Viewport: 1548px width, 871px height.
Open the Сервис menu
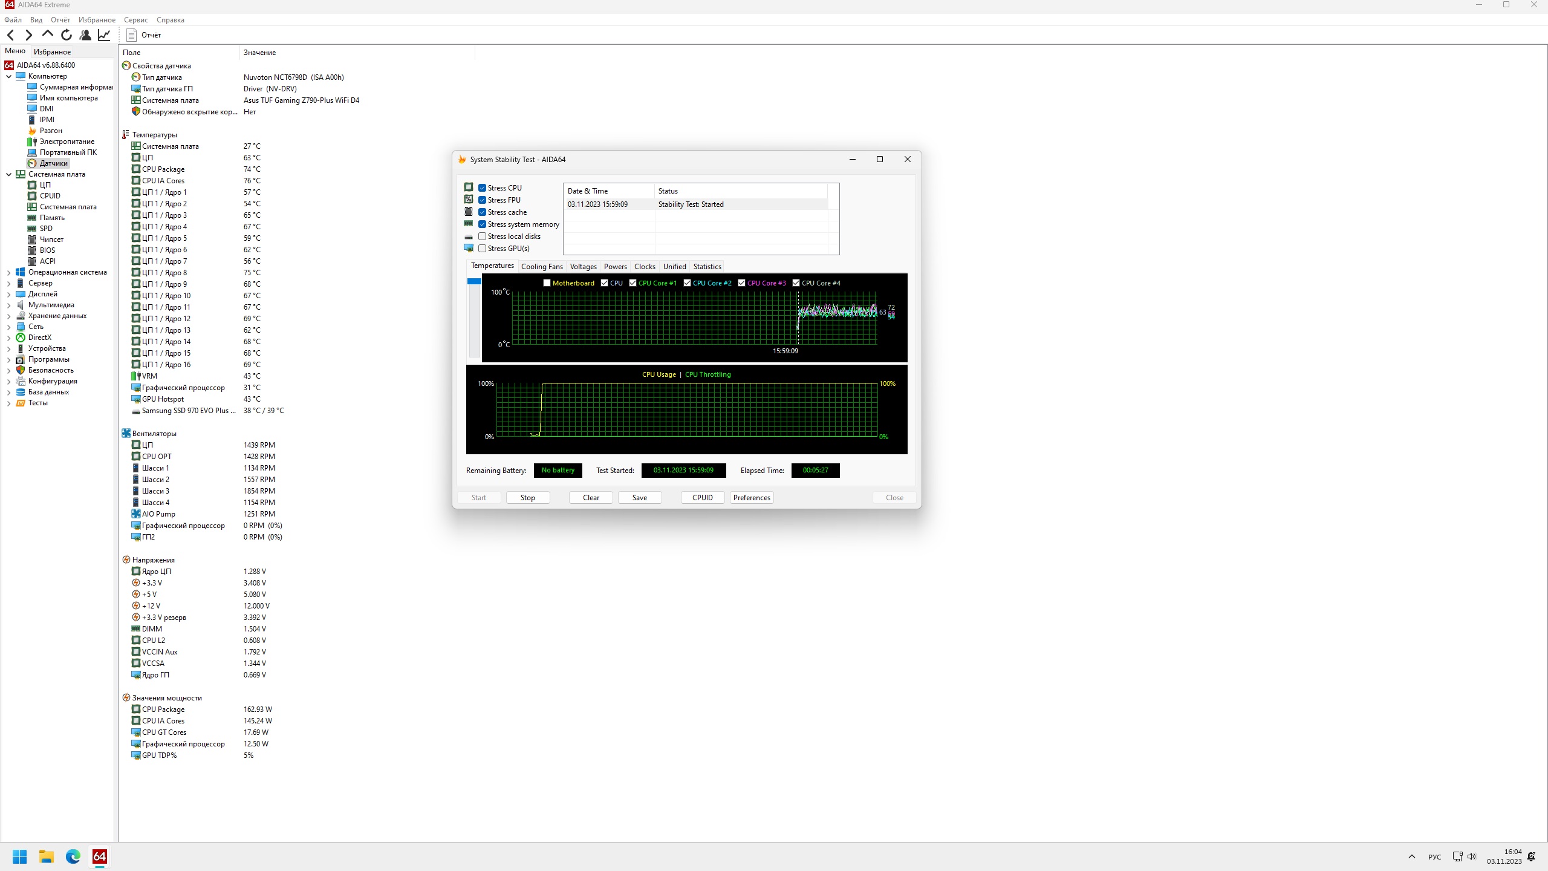[135, 20]
